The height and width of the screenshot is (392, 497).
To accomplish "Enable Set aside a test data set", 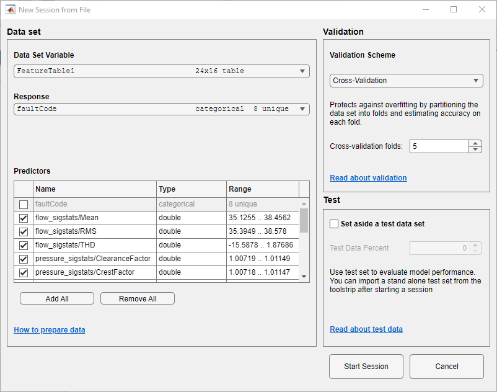I will [335, 224].
